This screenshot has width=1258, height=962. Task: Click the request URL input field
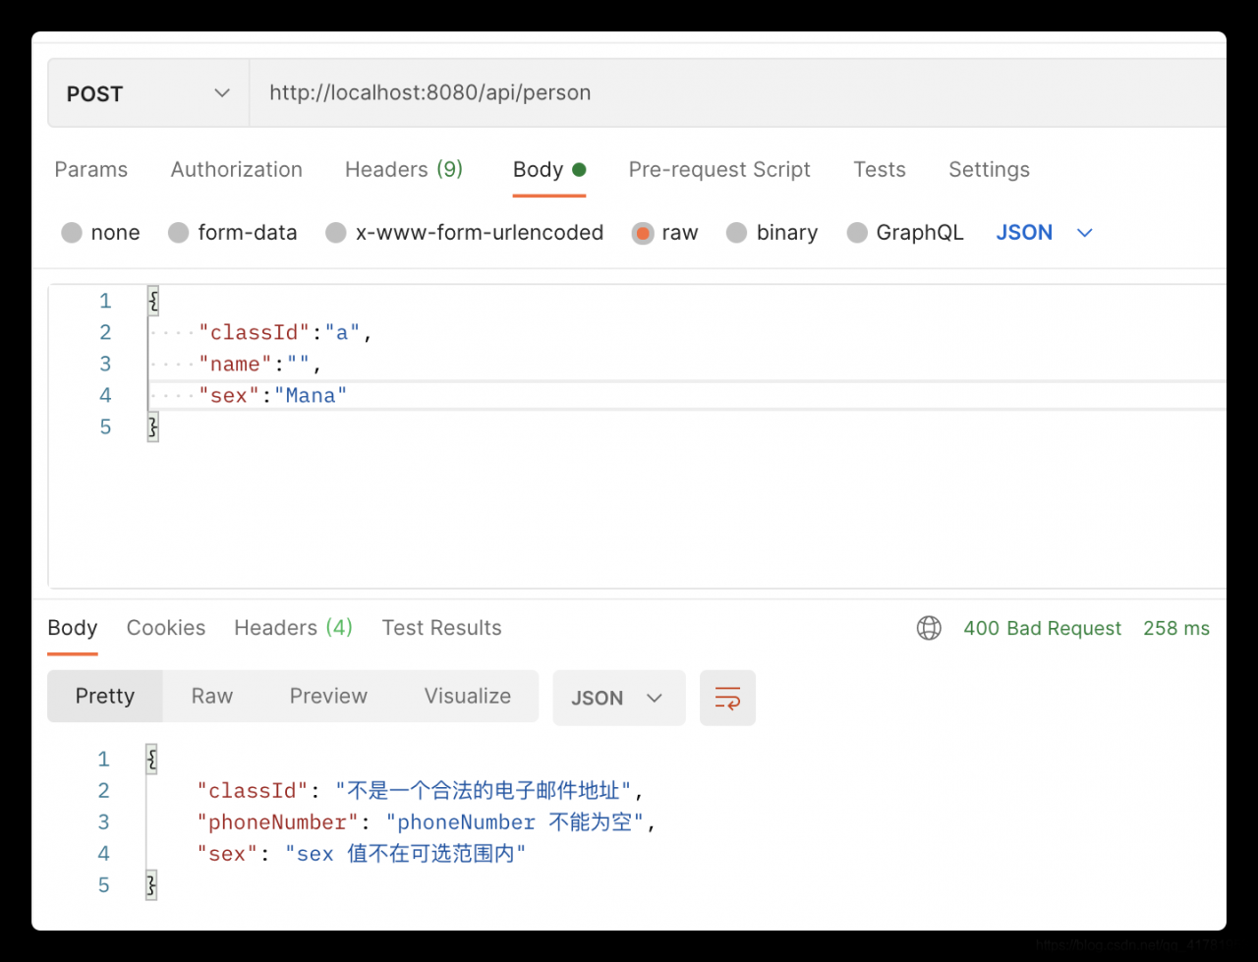point(688,93)
